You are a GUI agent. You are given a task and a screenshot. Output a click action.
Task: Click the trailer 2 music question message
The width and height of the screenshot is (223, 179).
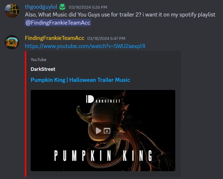click(x=120, y=15)
